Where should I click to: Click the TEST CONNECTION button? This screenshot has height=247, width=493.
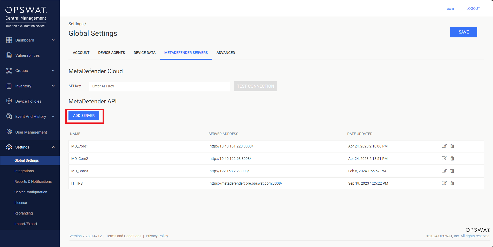tap(256, 86)
